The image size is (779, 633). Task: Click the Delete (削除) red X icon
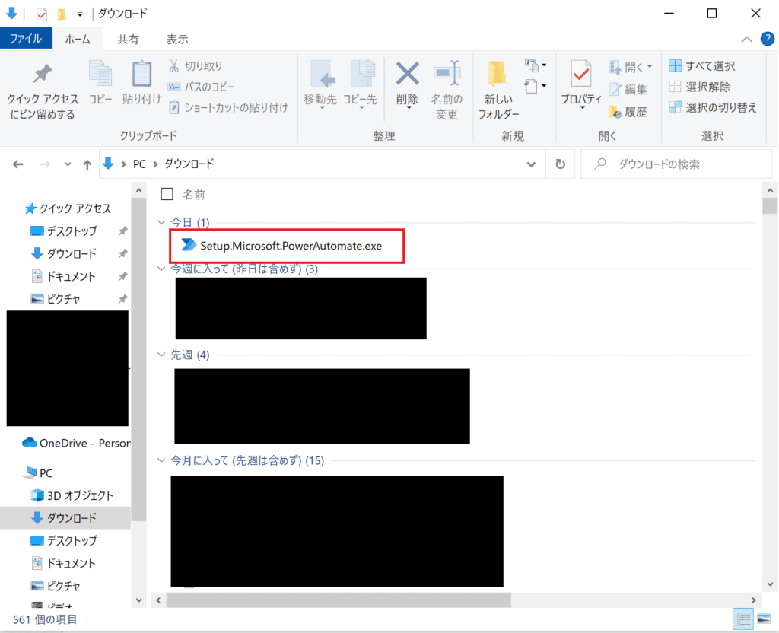pyautogui.click(x=407, y=75)
